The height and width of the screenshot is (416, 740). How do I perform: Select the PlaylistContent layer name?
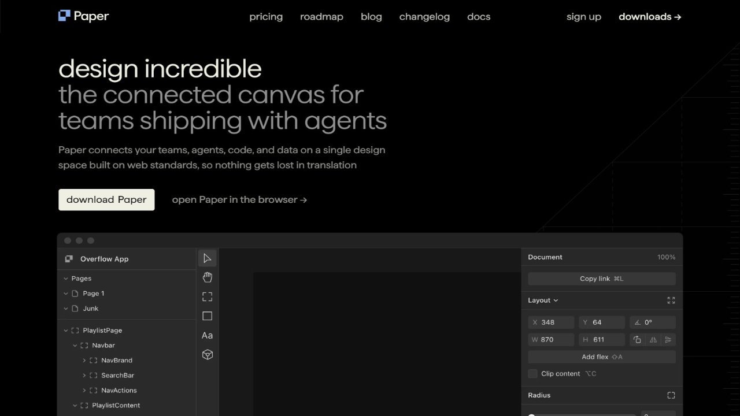point(116,406)
